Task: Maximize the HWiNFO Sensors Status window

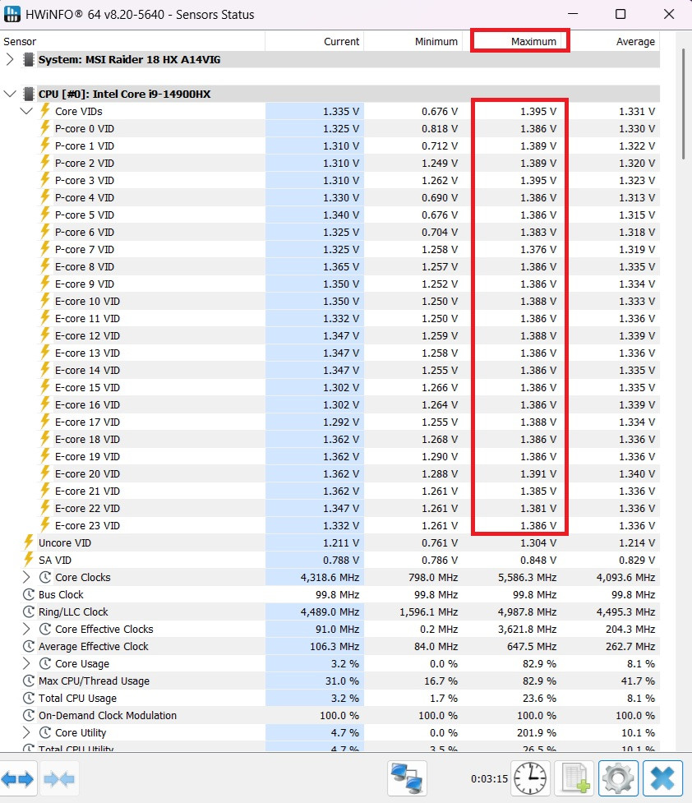Action: 620,14
